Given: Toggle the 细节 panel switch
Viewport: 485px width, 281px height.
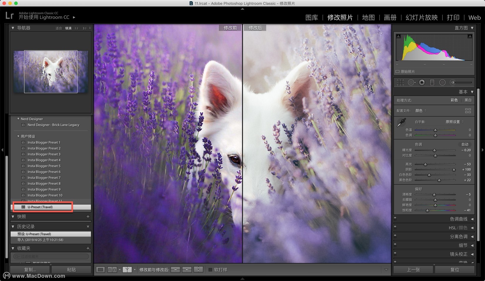Looking at the screenshot, I should 395,245.
